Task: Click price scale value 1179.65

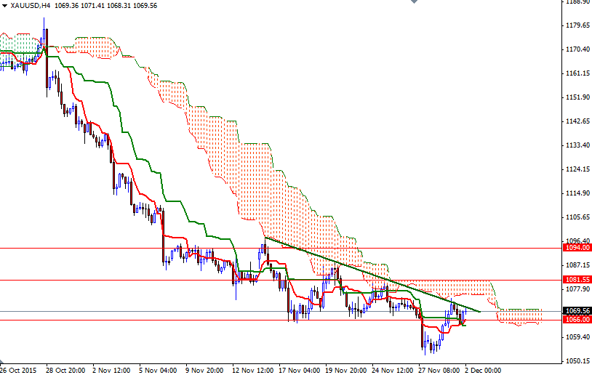Action: [x=577, y=25]
